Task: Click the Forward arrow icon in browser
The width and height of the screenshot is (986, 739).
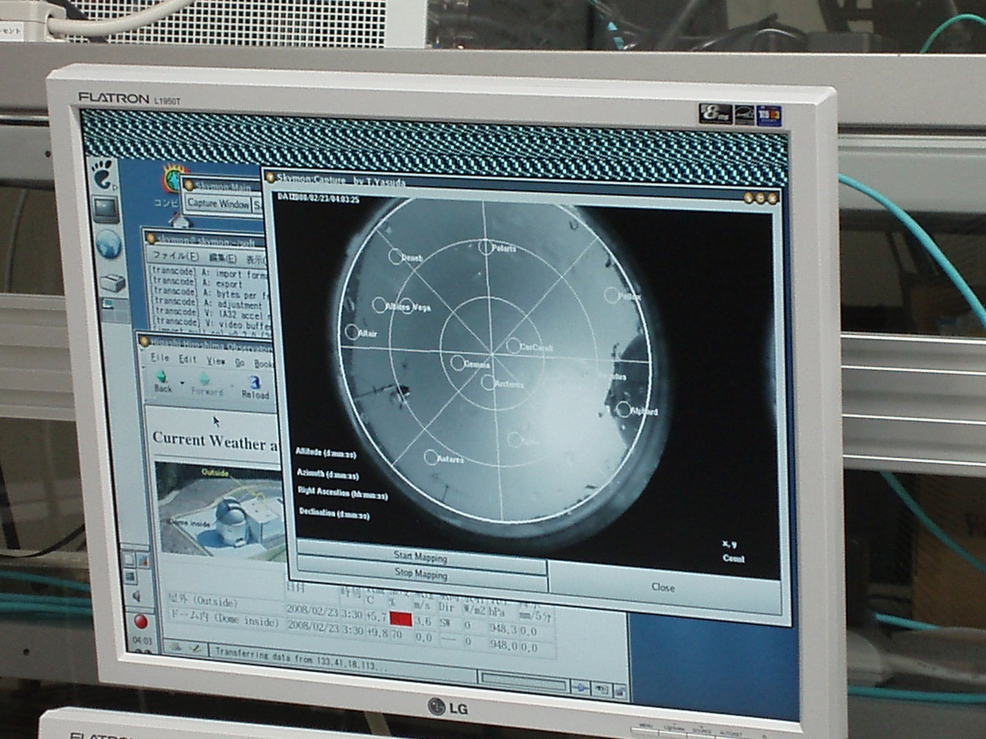Action: (205, 380)
